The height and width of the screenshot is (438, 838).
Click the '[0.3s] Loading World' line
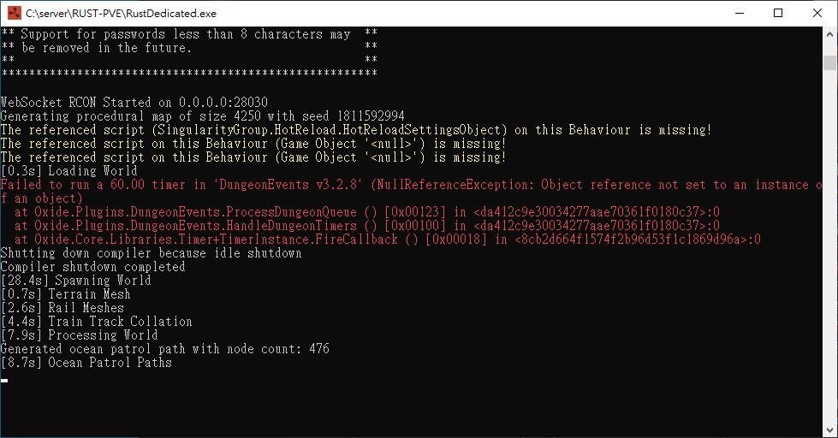pyautogui.click(x=69, y=171)
